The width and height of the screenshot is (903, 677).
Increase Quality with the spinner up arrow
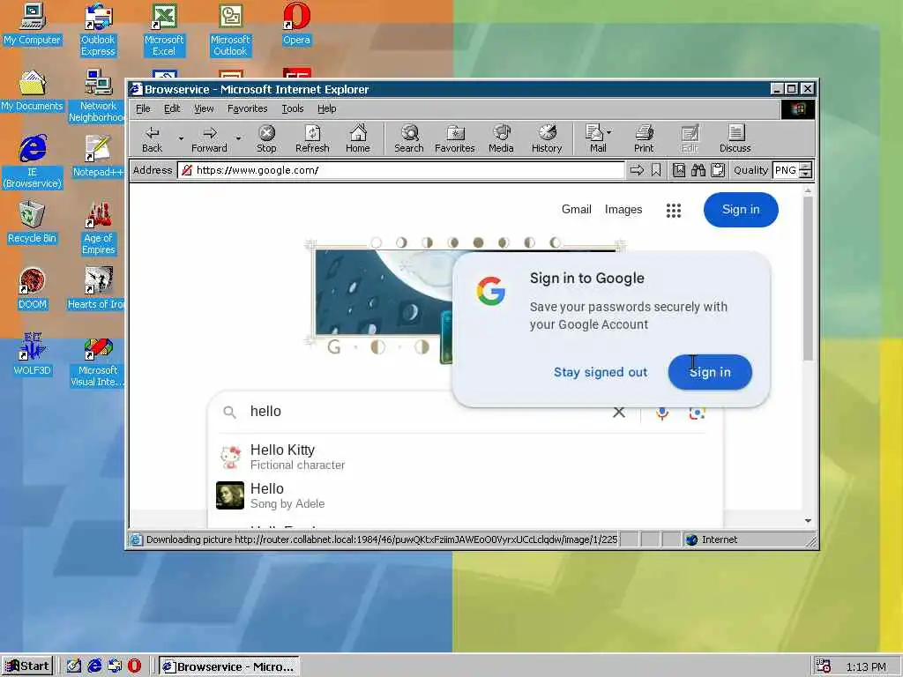coord(806,167)
